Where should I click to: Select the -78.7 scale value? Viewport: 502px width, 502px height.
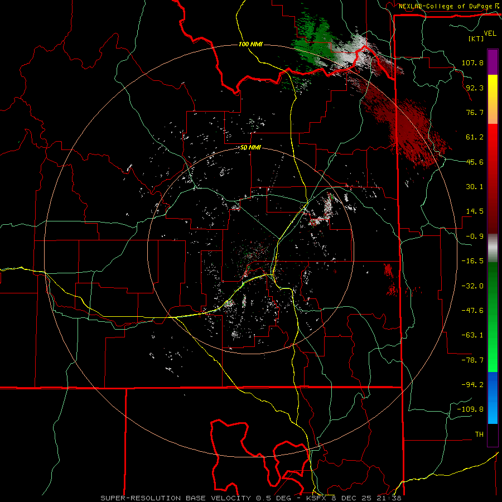[x=472, y=360]
